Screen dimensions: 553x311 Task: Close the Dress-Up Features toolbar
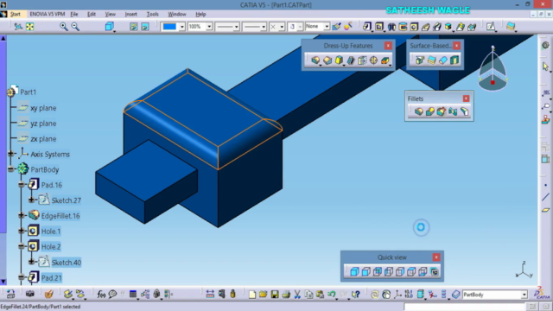click(388, 46)
